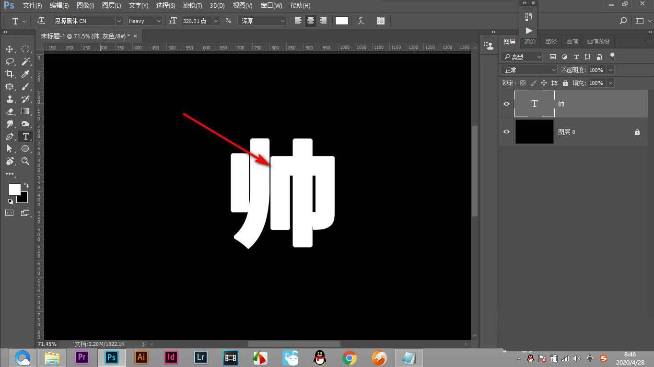The height and width of the screenshot is (367, 654).
Task: Toggle filter for pixel layers
Action: click(553, 57)
